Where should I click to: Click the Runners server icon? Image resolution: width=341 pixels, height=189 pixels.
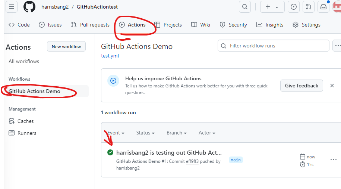pyautogui.click(x=12, y=133)
